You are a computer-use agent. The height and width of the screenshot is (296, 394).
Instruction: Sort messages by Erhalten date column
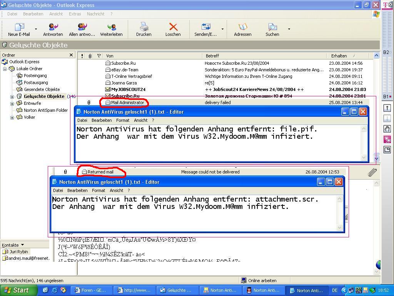pyautogui.click(x=348, y=56)
